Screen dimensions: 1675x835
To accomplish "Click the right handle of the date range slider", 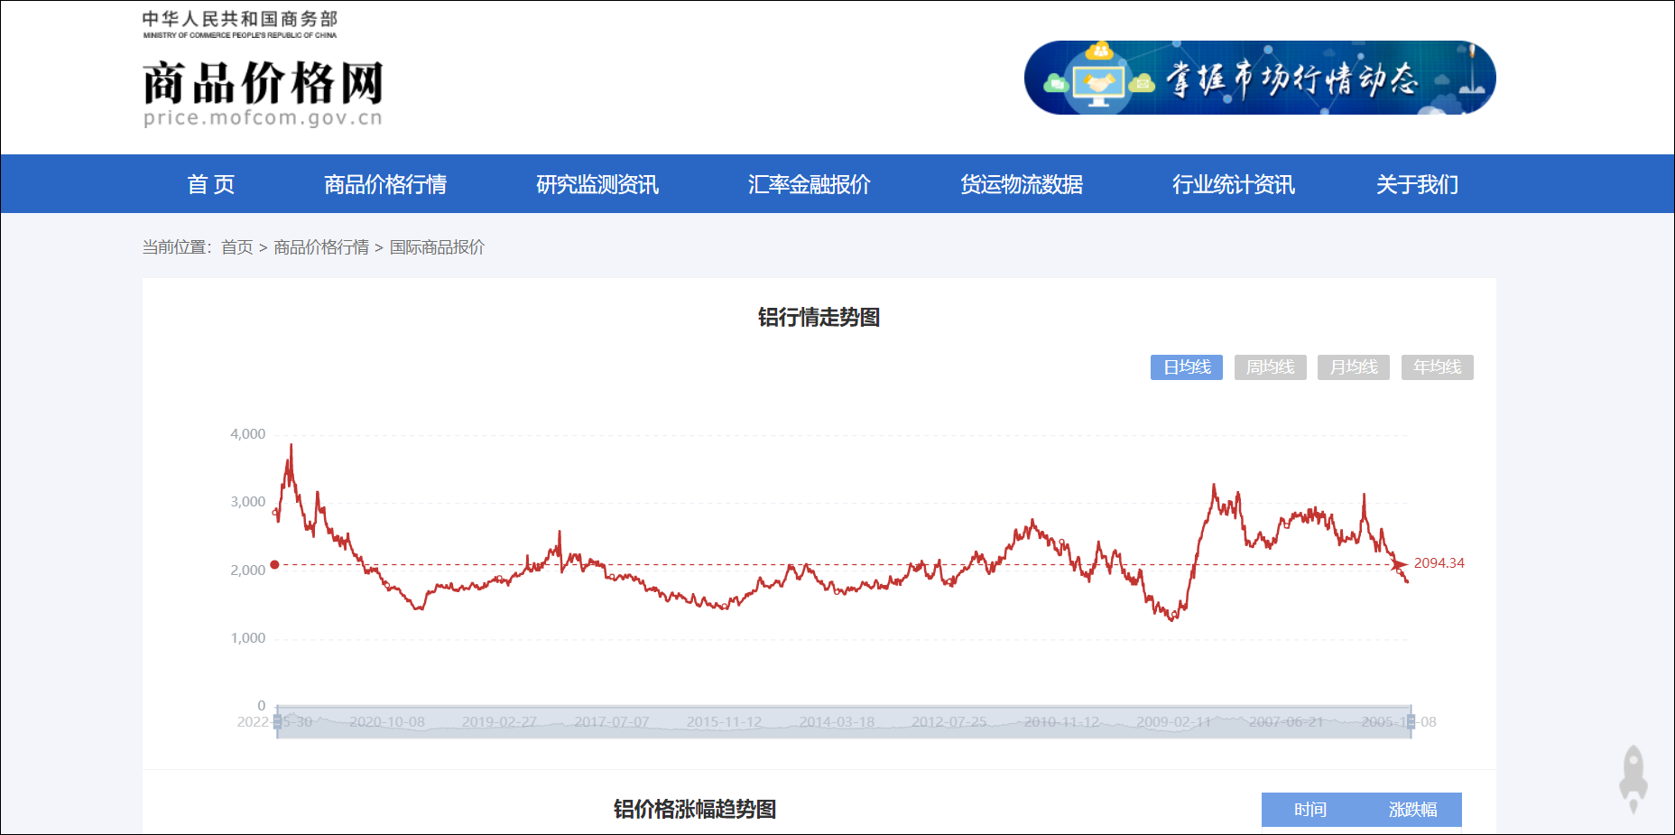I will (x=1413, y=721).
